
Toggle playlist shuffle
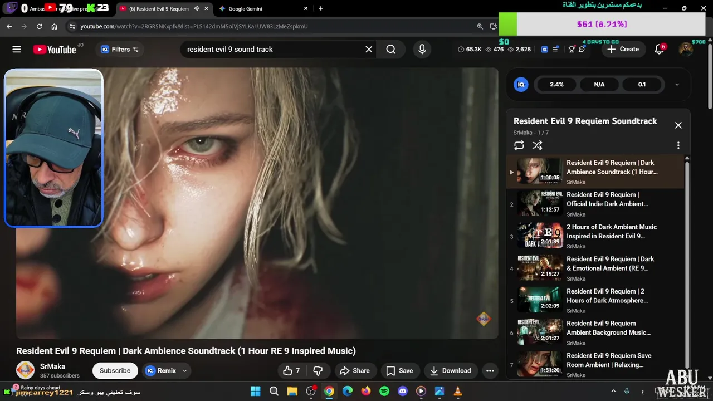coord(537,145)
